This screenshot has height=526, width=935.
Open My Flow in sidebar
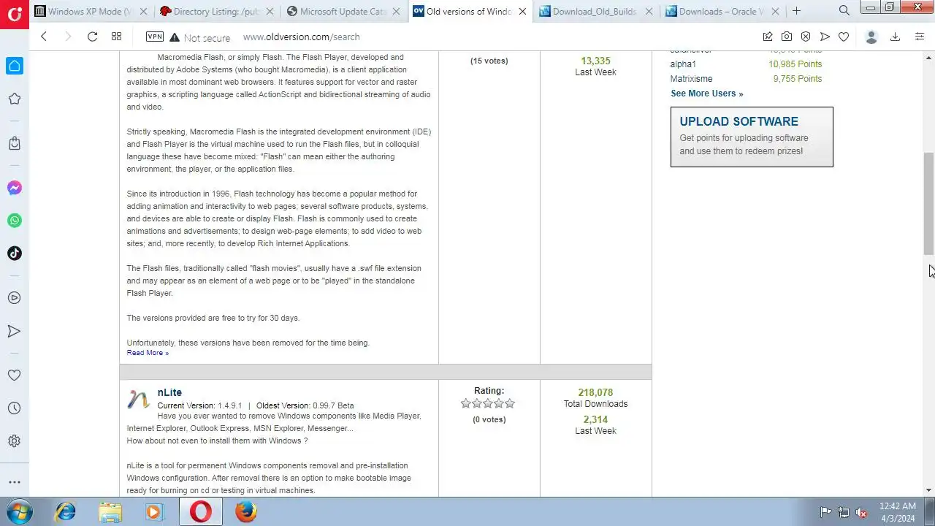pyautogui.click(x=14, y=331)
